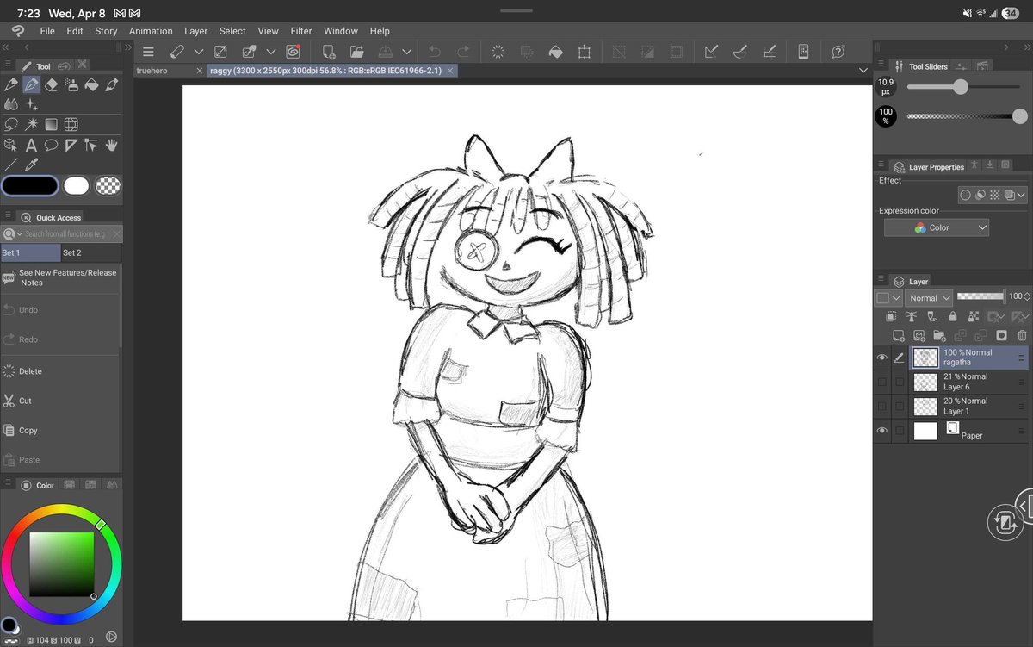This screenshot has width=1033, height=647.
Task: Switch to Set 2 in Quick Access
Action: [x=91, y=252]
